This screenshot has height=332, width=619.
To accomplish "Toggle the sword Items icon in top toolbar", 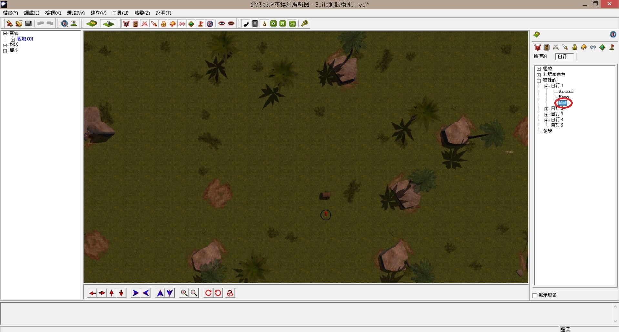I will pos(154,24).
